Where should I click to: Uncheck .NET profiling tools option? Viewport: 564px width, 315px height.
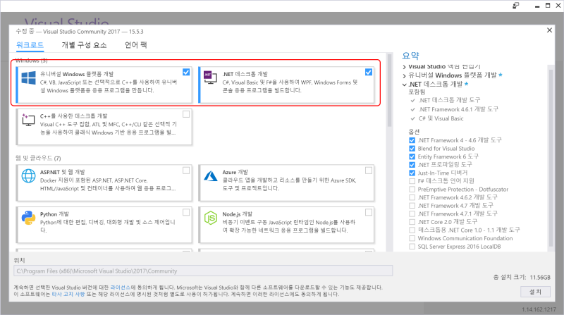coord(412,165)
